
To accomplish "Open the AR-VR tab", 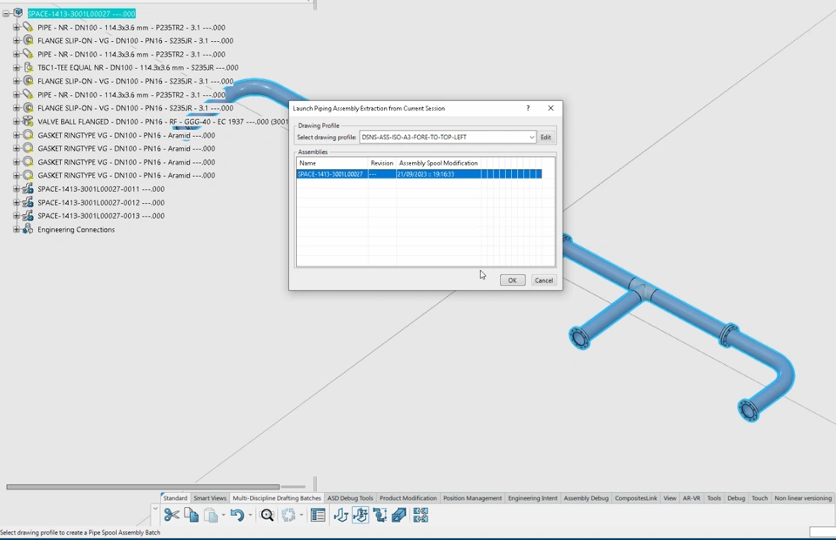I will (691, 498).
